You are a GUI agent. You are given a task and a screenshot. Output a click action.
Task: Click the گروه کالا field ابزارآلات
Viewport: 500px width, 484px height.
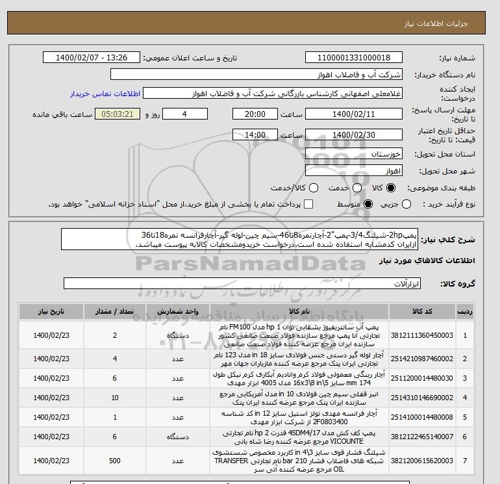tap(242, 284)
